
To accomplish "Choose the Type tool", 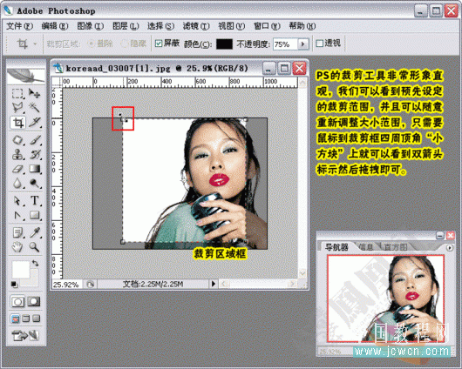I will click(35, 200).
